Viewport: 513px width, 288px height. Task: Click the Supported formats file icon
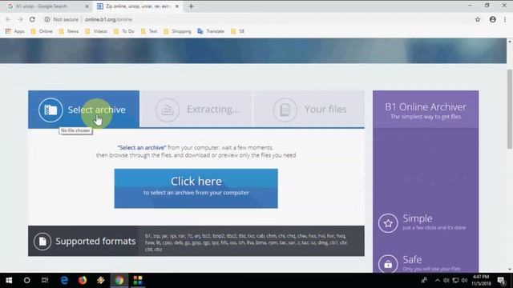[x=42, y=242]
